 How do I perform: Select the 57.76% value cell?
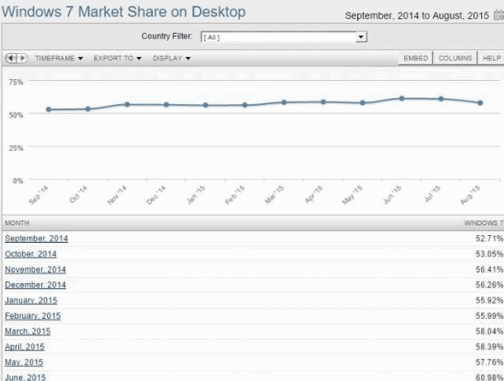(x=489, y=362)
